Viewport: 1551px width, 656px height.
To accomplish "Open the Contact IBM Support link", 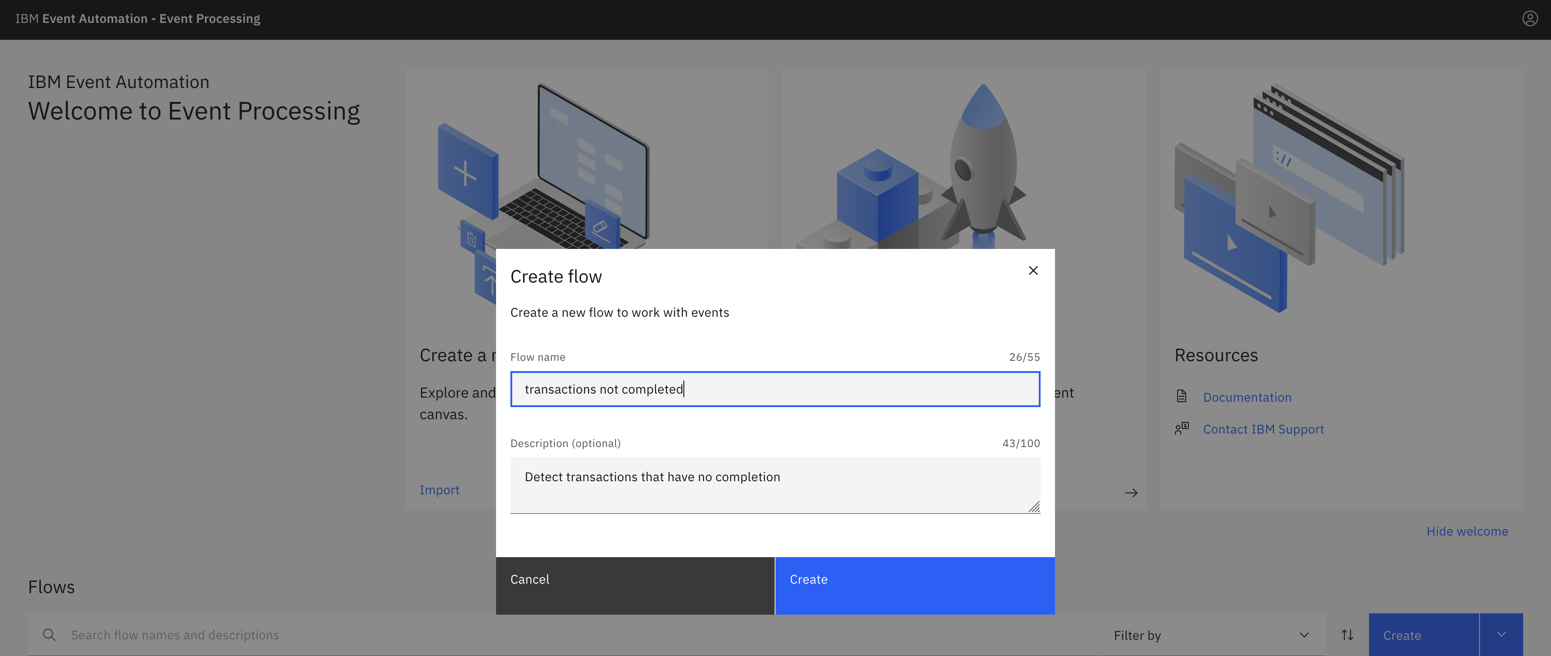I will coord(1263,429).
